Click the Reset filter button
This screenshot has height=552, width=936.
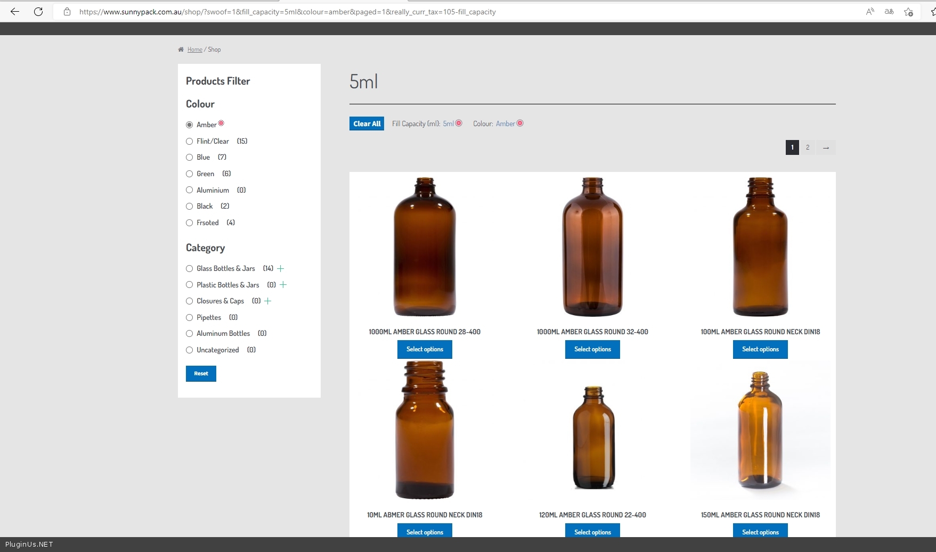tap(201, 374)
